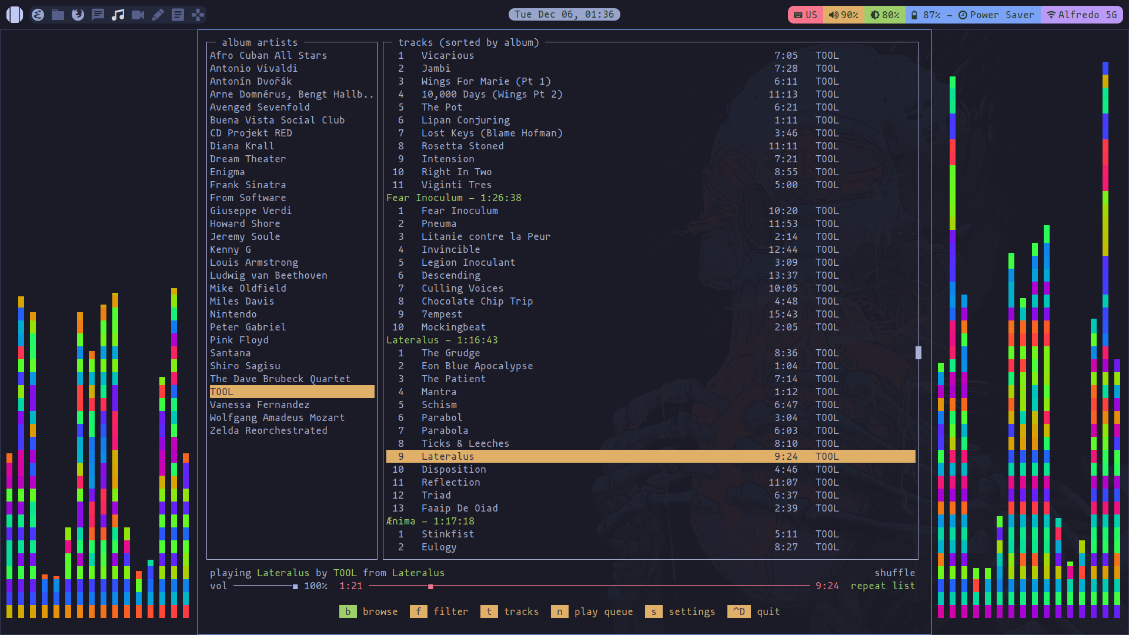Viewport: 1129px width, 635px height.
Task: Select the track 7empest
Action: pos(650,314)
